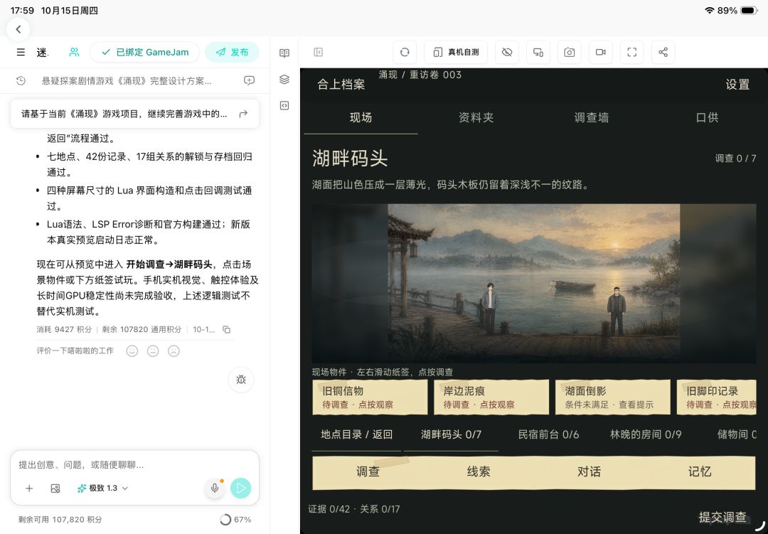Open the book docs icon in the sidebar
Viewport: 768px width, 534px height.
(284, 53)
